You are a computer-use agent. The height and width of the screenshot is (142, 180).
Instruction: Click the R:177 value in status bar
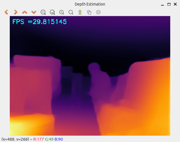pos(38,139)
